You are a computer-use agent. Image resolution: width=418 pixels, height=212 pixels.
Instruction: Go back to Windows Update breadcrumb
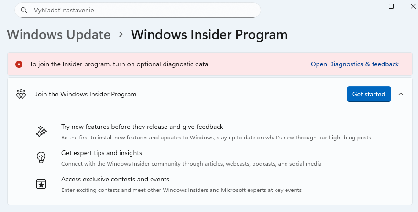click(x=59, y=35)
